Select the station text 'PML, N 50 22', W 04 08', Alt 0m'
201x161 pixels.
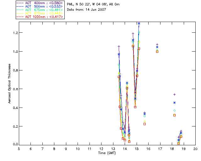pos(93,4)
